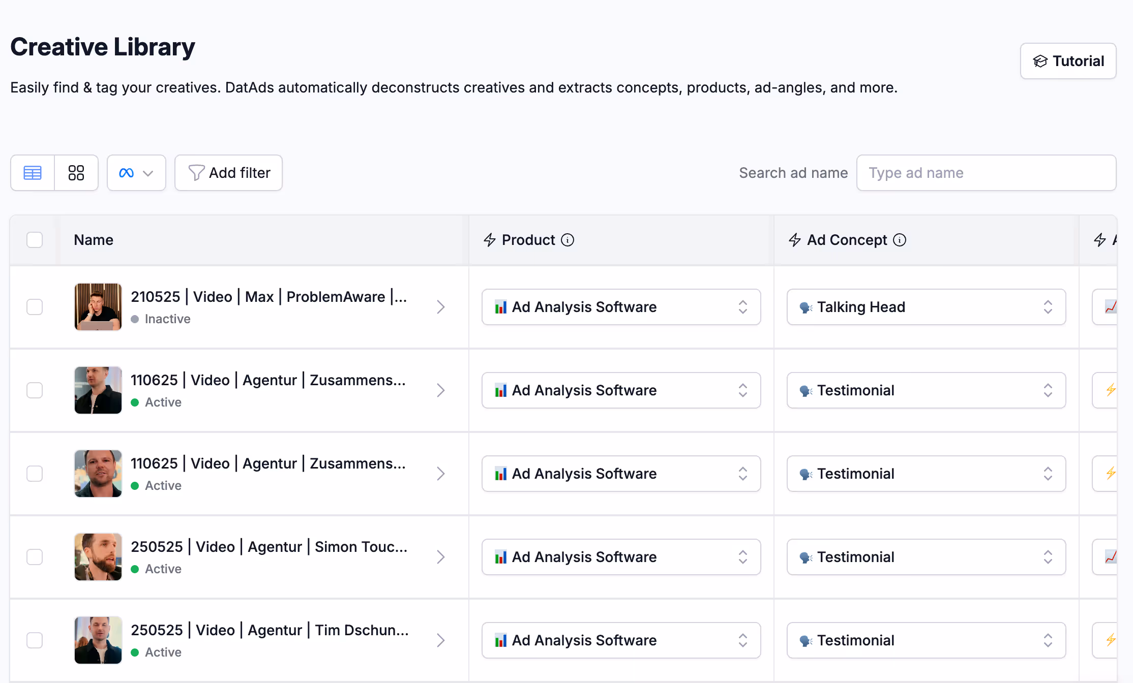Click the Search ad name label
1133x683 pixels.
[x=793, y=173]
